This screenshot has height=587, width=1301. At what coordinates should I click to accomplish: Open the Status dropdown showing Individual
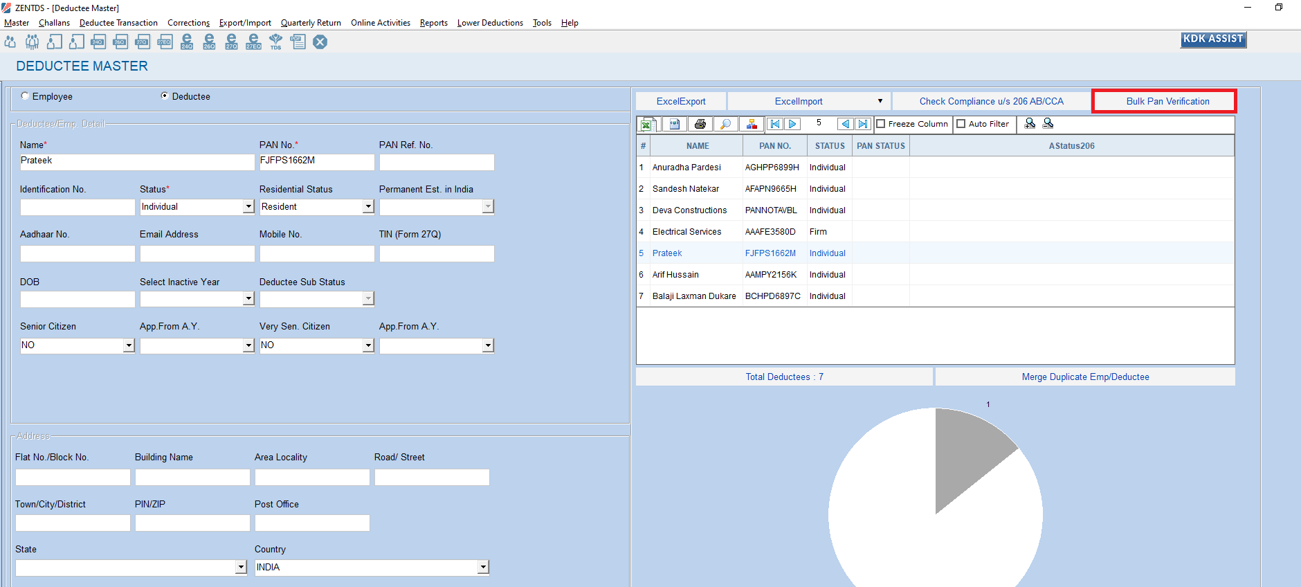point(248,206)
